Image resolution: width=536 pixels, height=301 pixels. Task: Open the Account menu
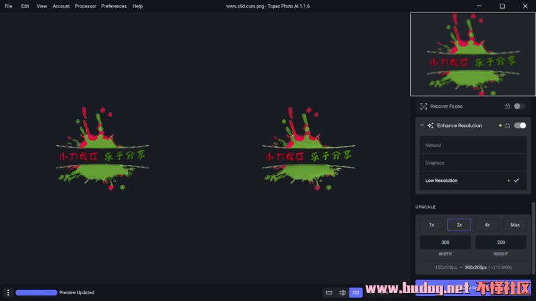(61, 6)
